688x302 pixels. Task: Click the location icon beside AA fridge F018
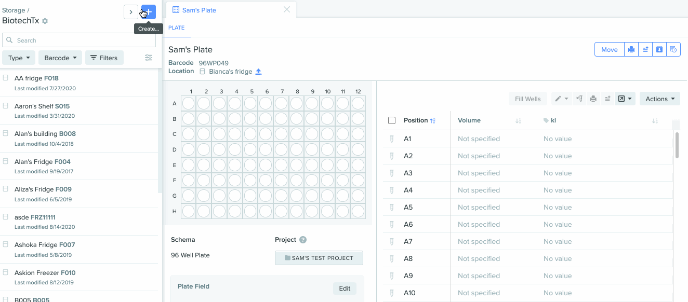(6, 78)
